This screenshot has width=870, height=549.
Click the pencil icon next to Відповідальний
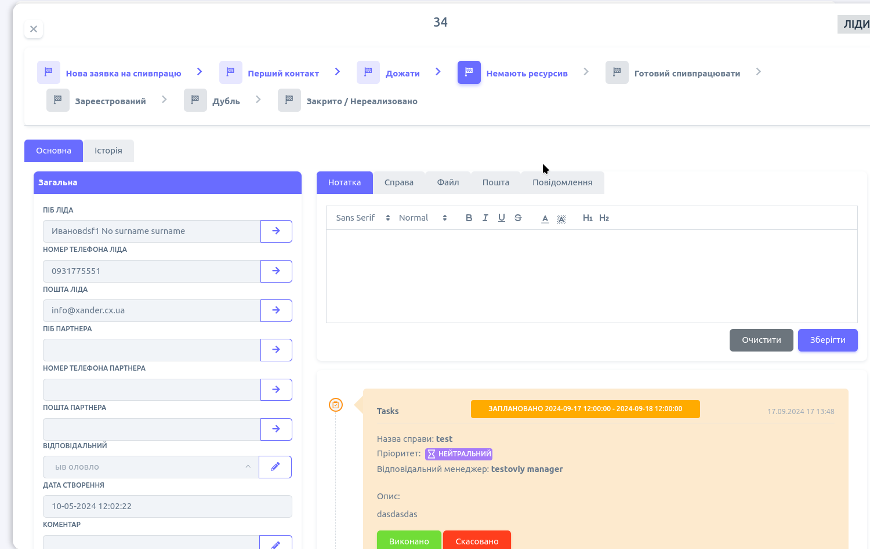pos(275,467)
